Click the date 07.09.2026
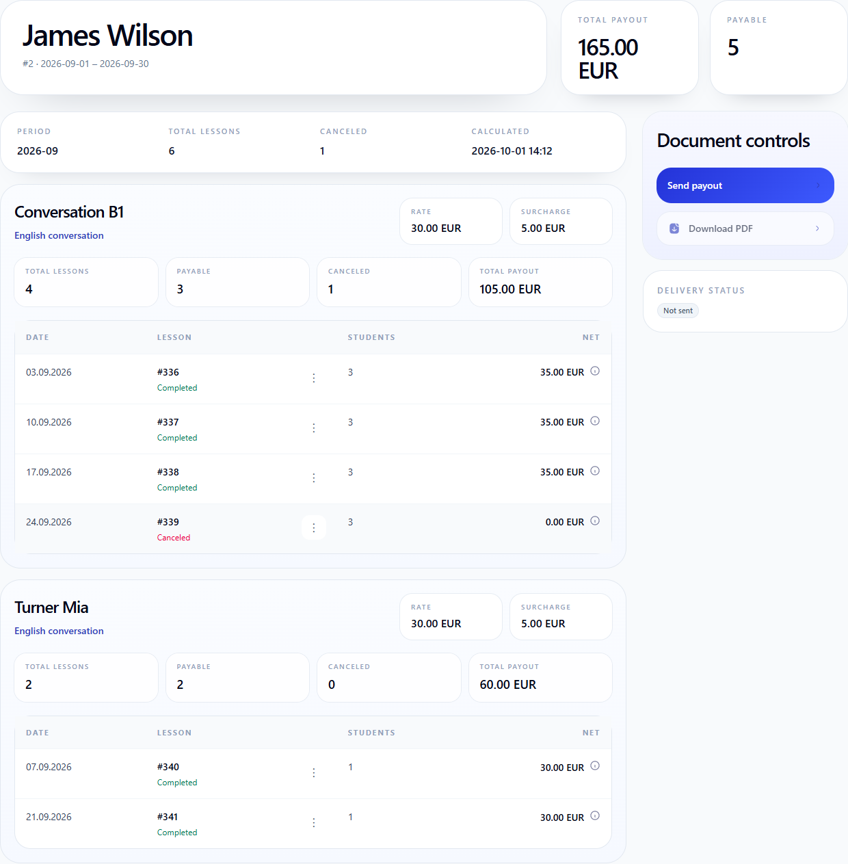848x864 pixels. pyautogui.click(x=49, y=767)
